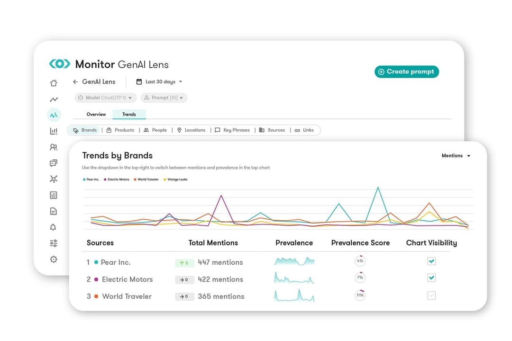The image size is (512, 341).
Task: Click World Traveler prevalence sparkline
Action: (x=294, y=295)
